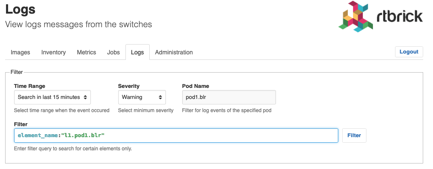Click the active Logs tab

[137, 52]
